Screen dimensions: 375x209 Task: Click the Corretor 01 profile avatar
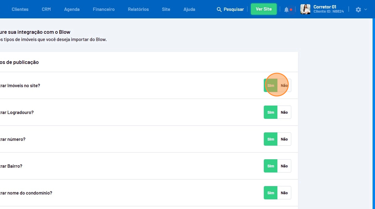click(305, 9)
